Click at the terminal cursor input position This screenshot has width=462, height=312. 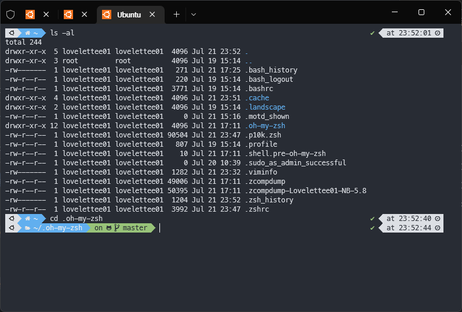[x=159, y=228]
